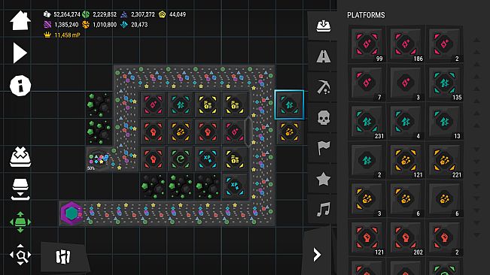Collapse the side panel with the chevron arrow
The image size is (490, 275).
(317, 255)
